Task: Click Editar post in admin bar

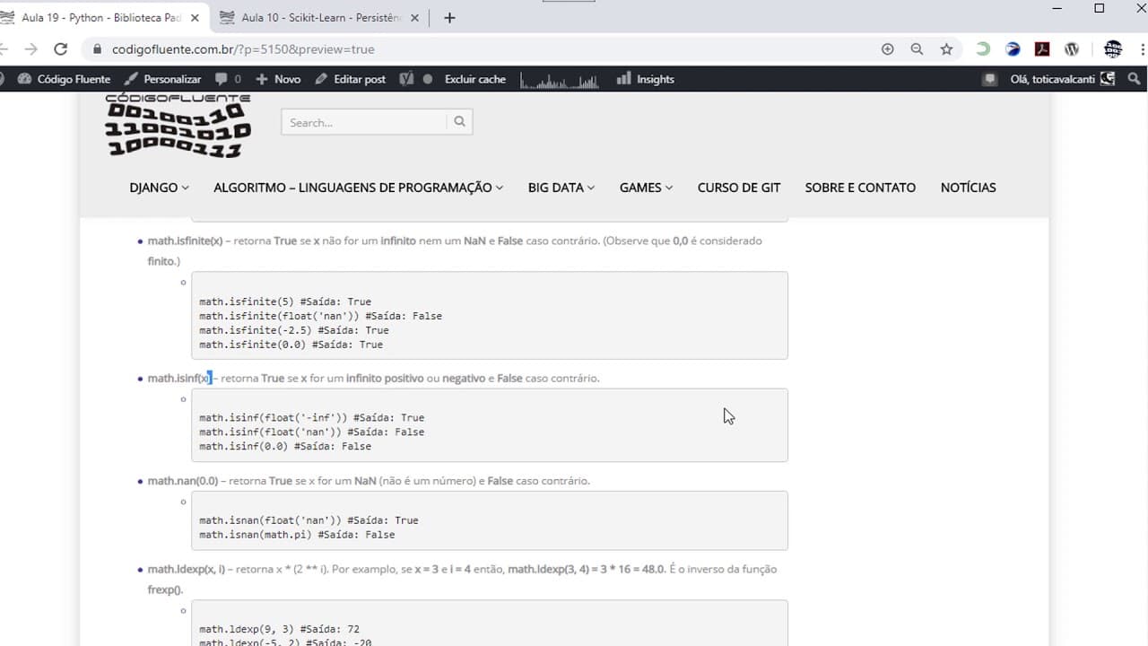Action: coord(351,79)
